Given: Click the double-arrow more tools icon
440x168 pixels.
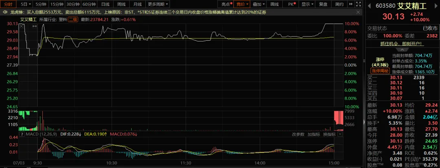Looking at the screenshot, I should 350,4.
